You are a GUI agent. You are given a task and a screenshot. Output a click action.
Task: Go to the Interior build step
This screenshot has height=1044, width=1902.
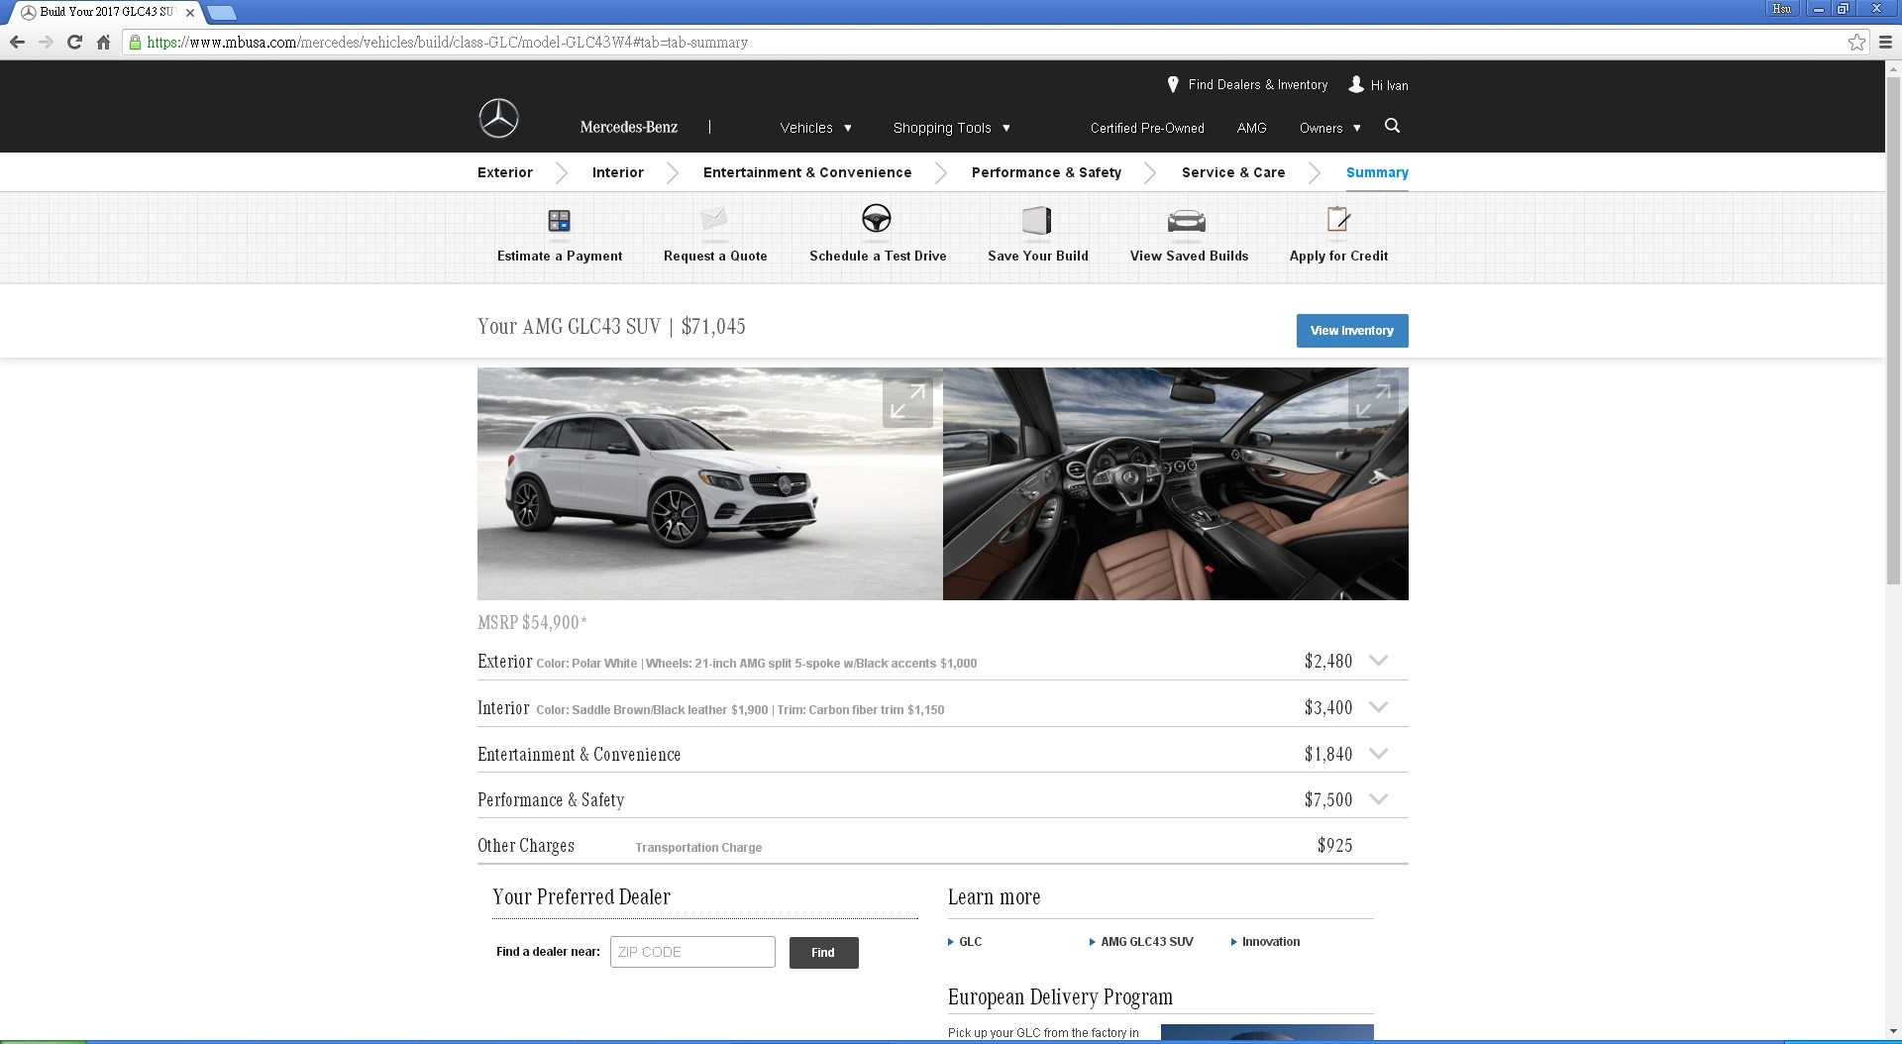[618, 172]
